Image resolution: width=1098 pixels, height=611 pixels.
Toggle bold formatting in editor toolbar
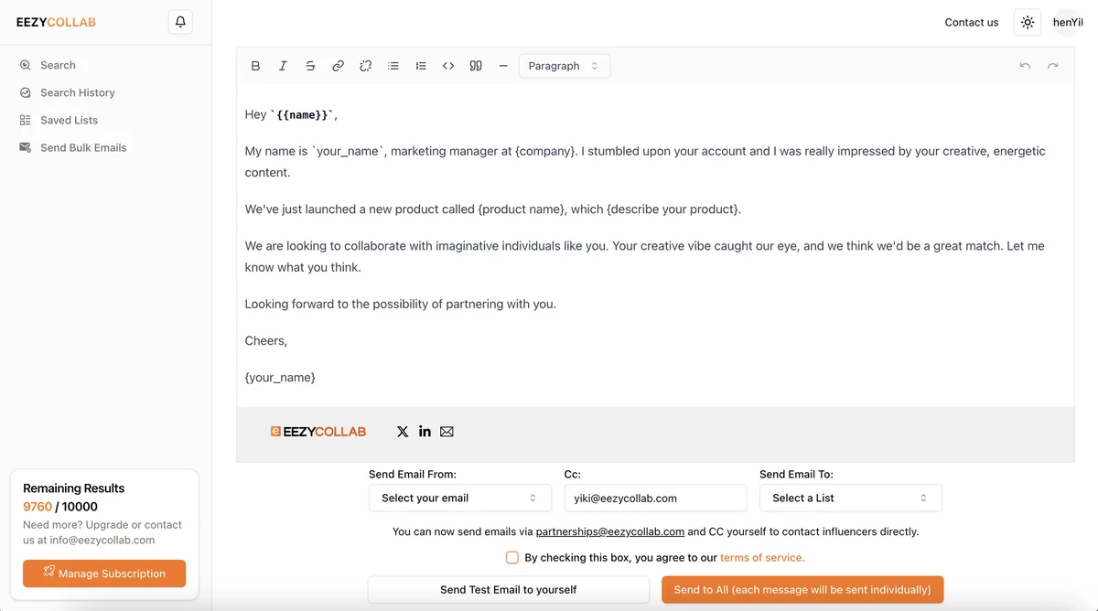[x=255, y=66]
